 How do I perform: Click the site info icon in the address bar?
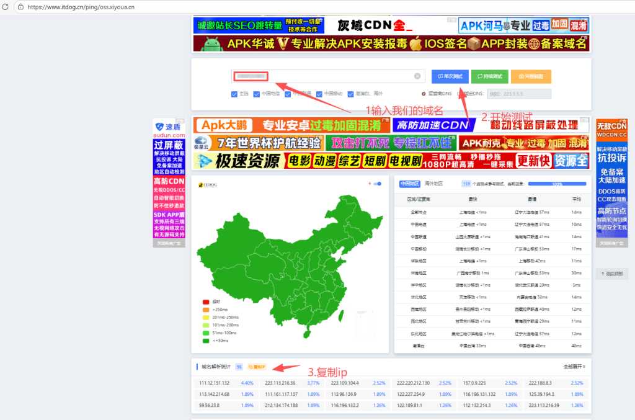20,6
